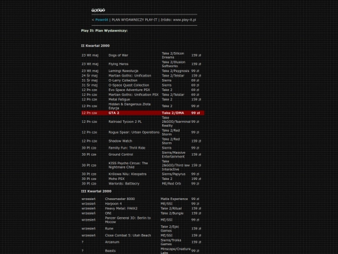Click the 'Metal Fatigue' entry
The height and width of the screenshot is (254, 338).
119,100
